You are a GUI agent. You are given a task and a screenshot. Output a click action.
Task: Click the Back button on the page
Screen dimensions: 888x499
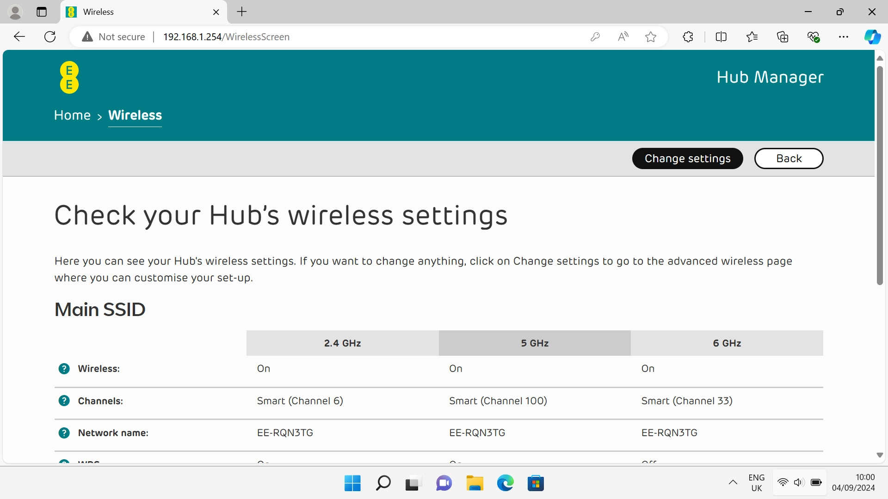pyautogui.click(x=789, y=158)
